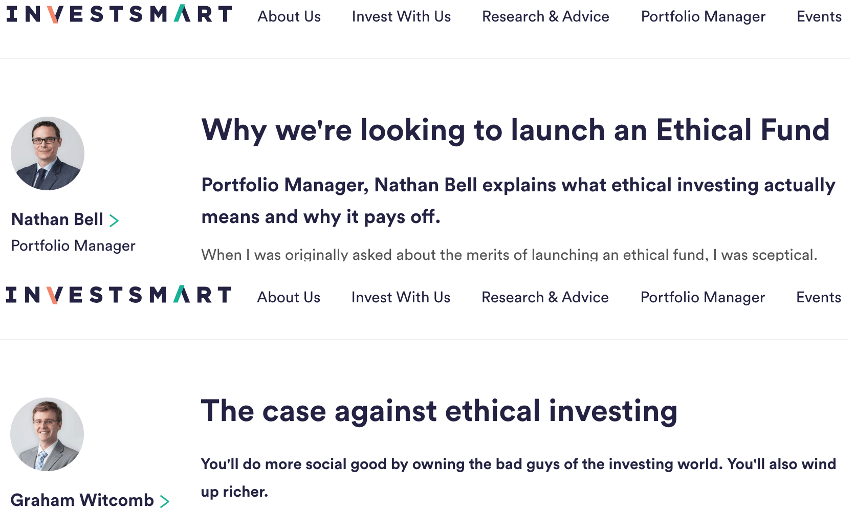Open Events in the header above Graham Witcomb's article
Image resolution: width=856 pixels, height=510 pixels.
point(818,297)
